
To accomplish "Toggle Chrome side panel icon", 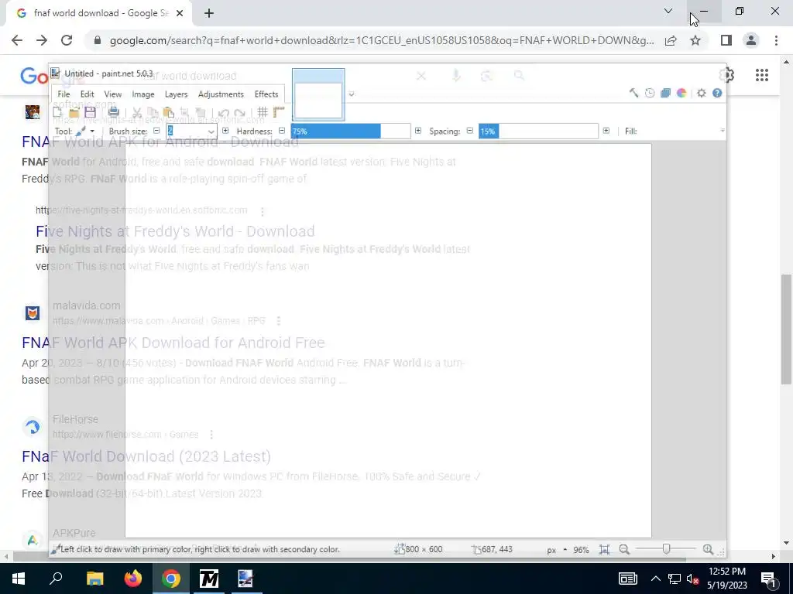I will tap(726, 40).
